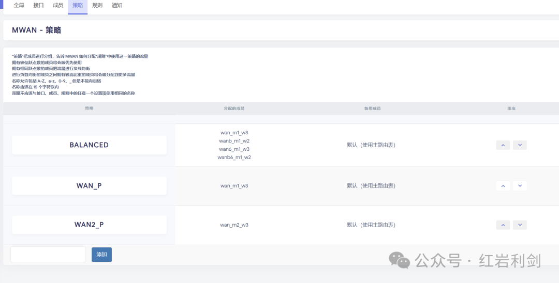Click the 排序 column header
Screen dimensions: 559x283
coord(511,108)
